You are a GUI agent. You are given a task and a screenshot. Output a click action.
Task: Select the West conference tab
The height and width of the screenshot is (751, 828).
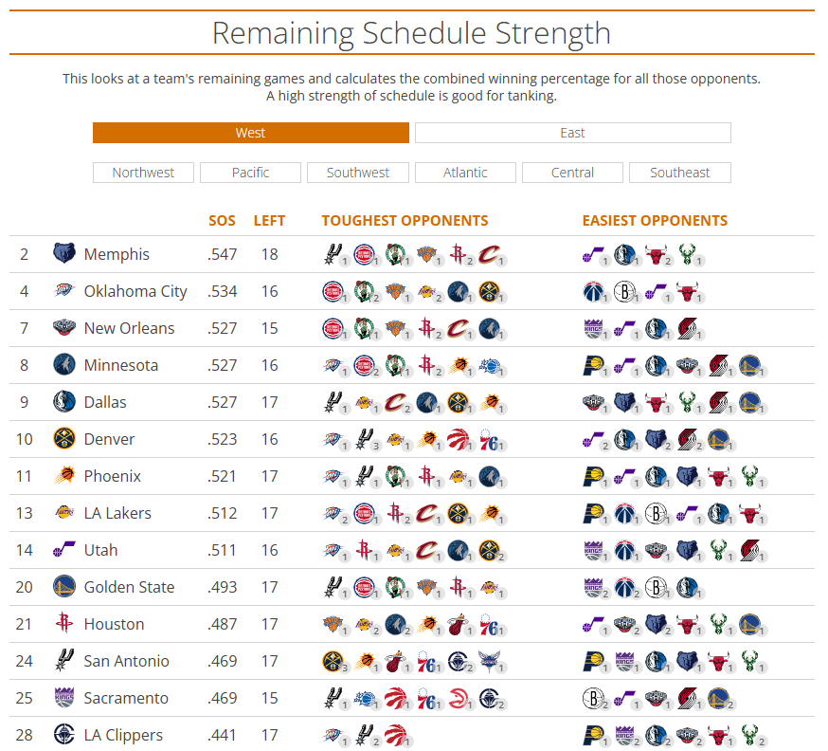pos(250,133)
